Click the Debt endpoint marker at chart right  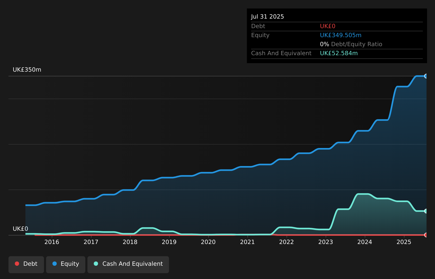click(x=426, y=235)
